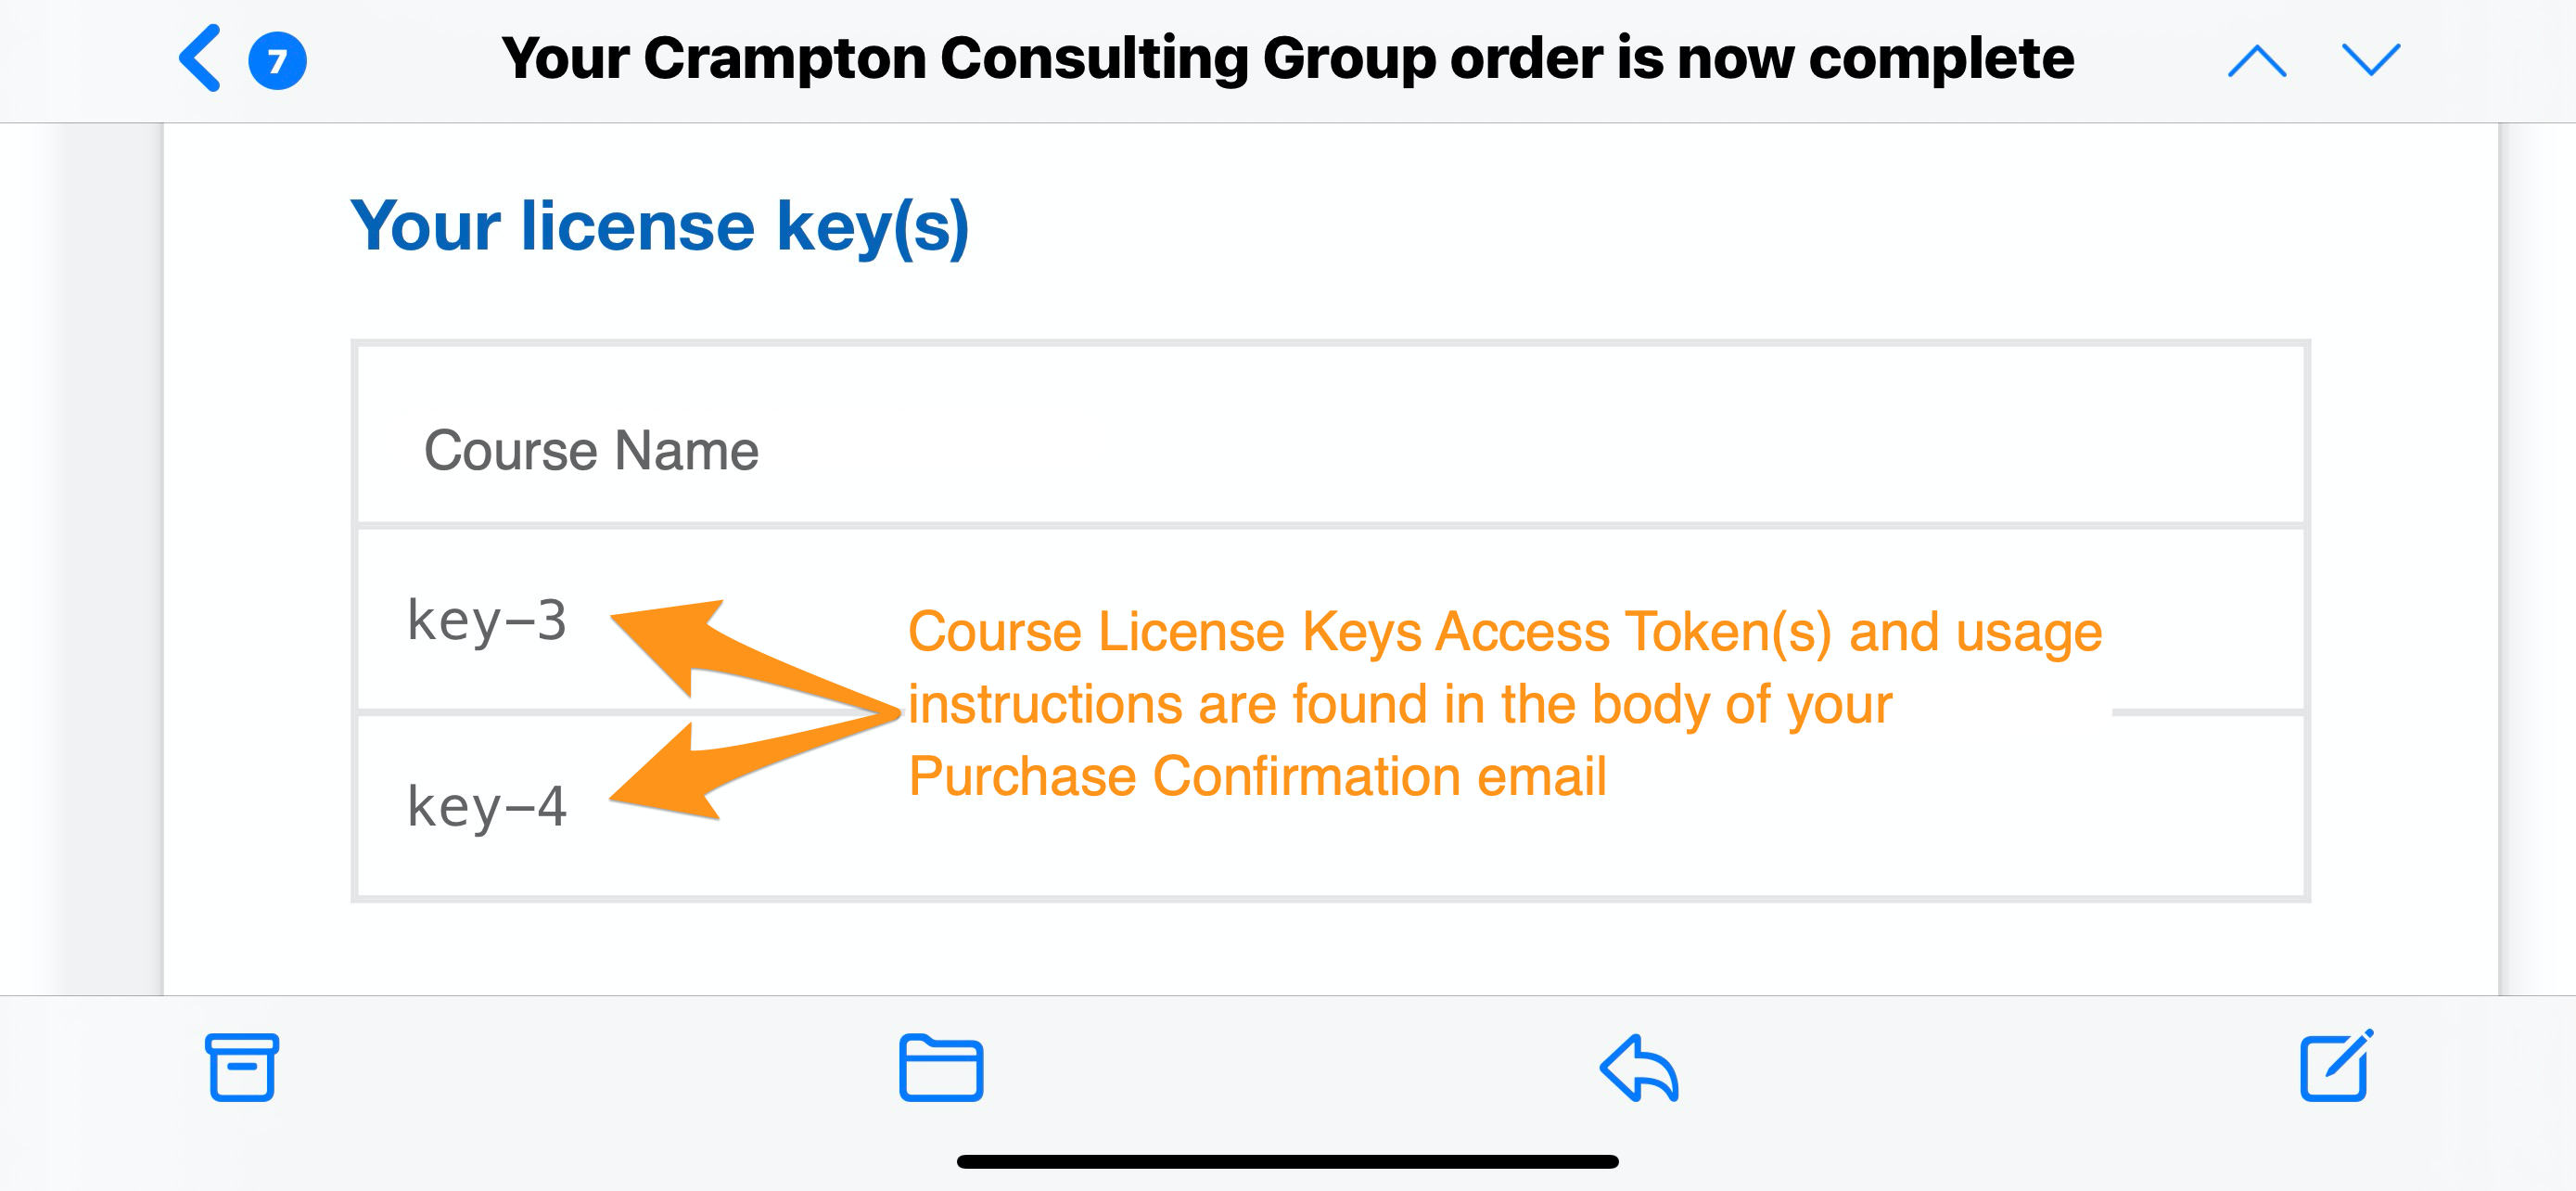Open the move to folder icon
Viewport: 2576px width, 1191px height.
941,1068
